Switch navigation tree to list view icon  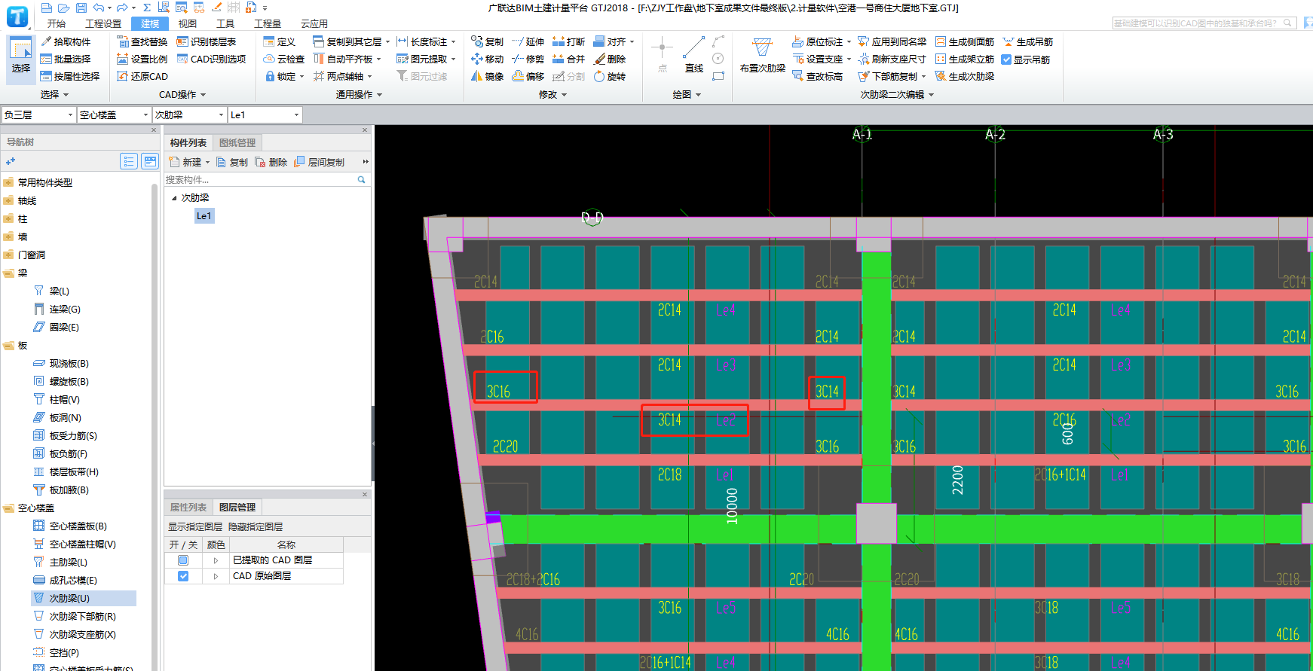pos(129,161)
